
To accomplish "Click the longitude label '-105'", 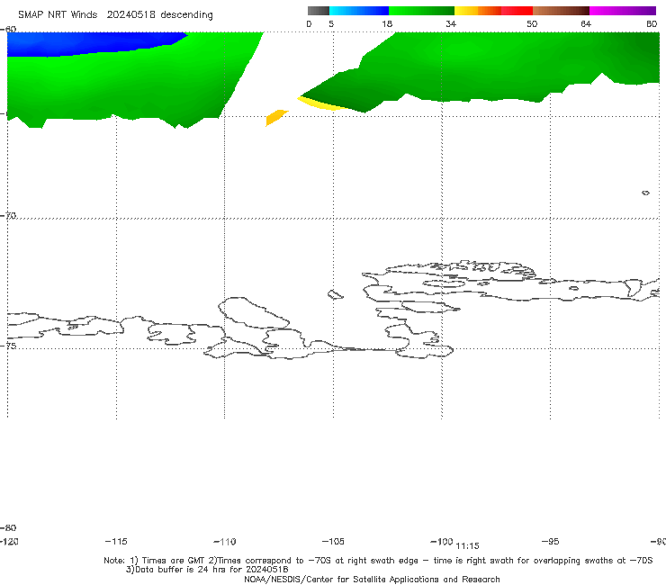I will pyautogui.click(x=333, y=541).
